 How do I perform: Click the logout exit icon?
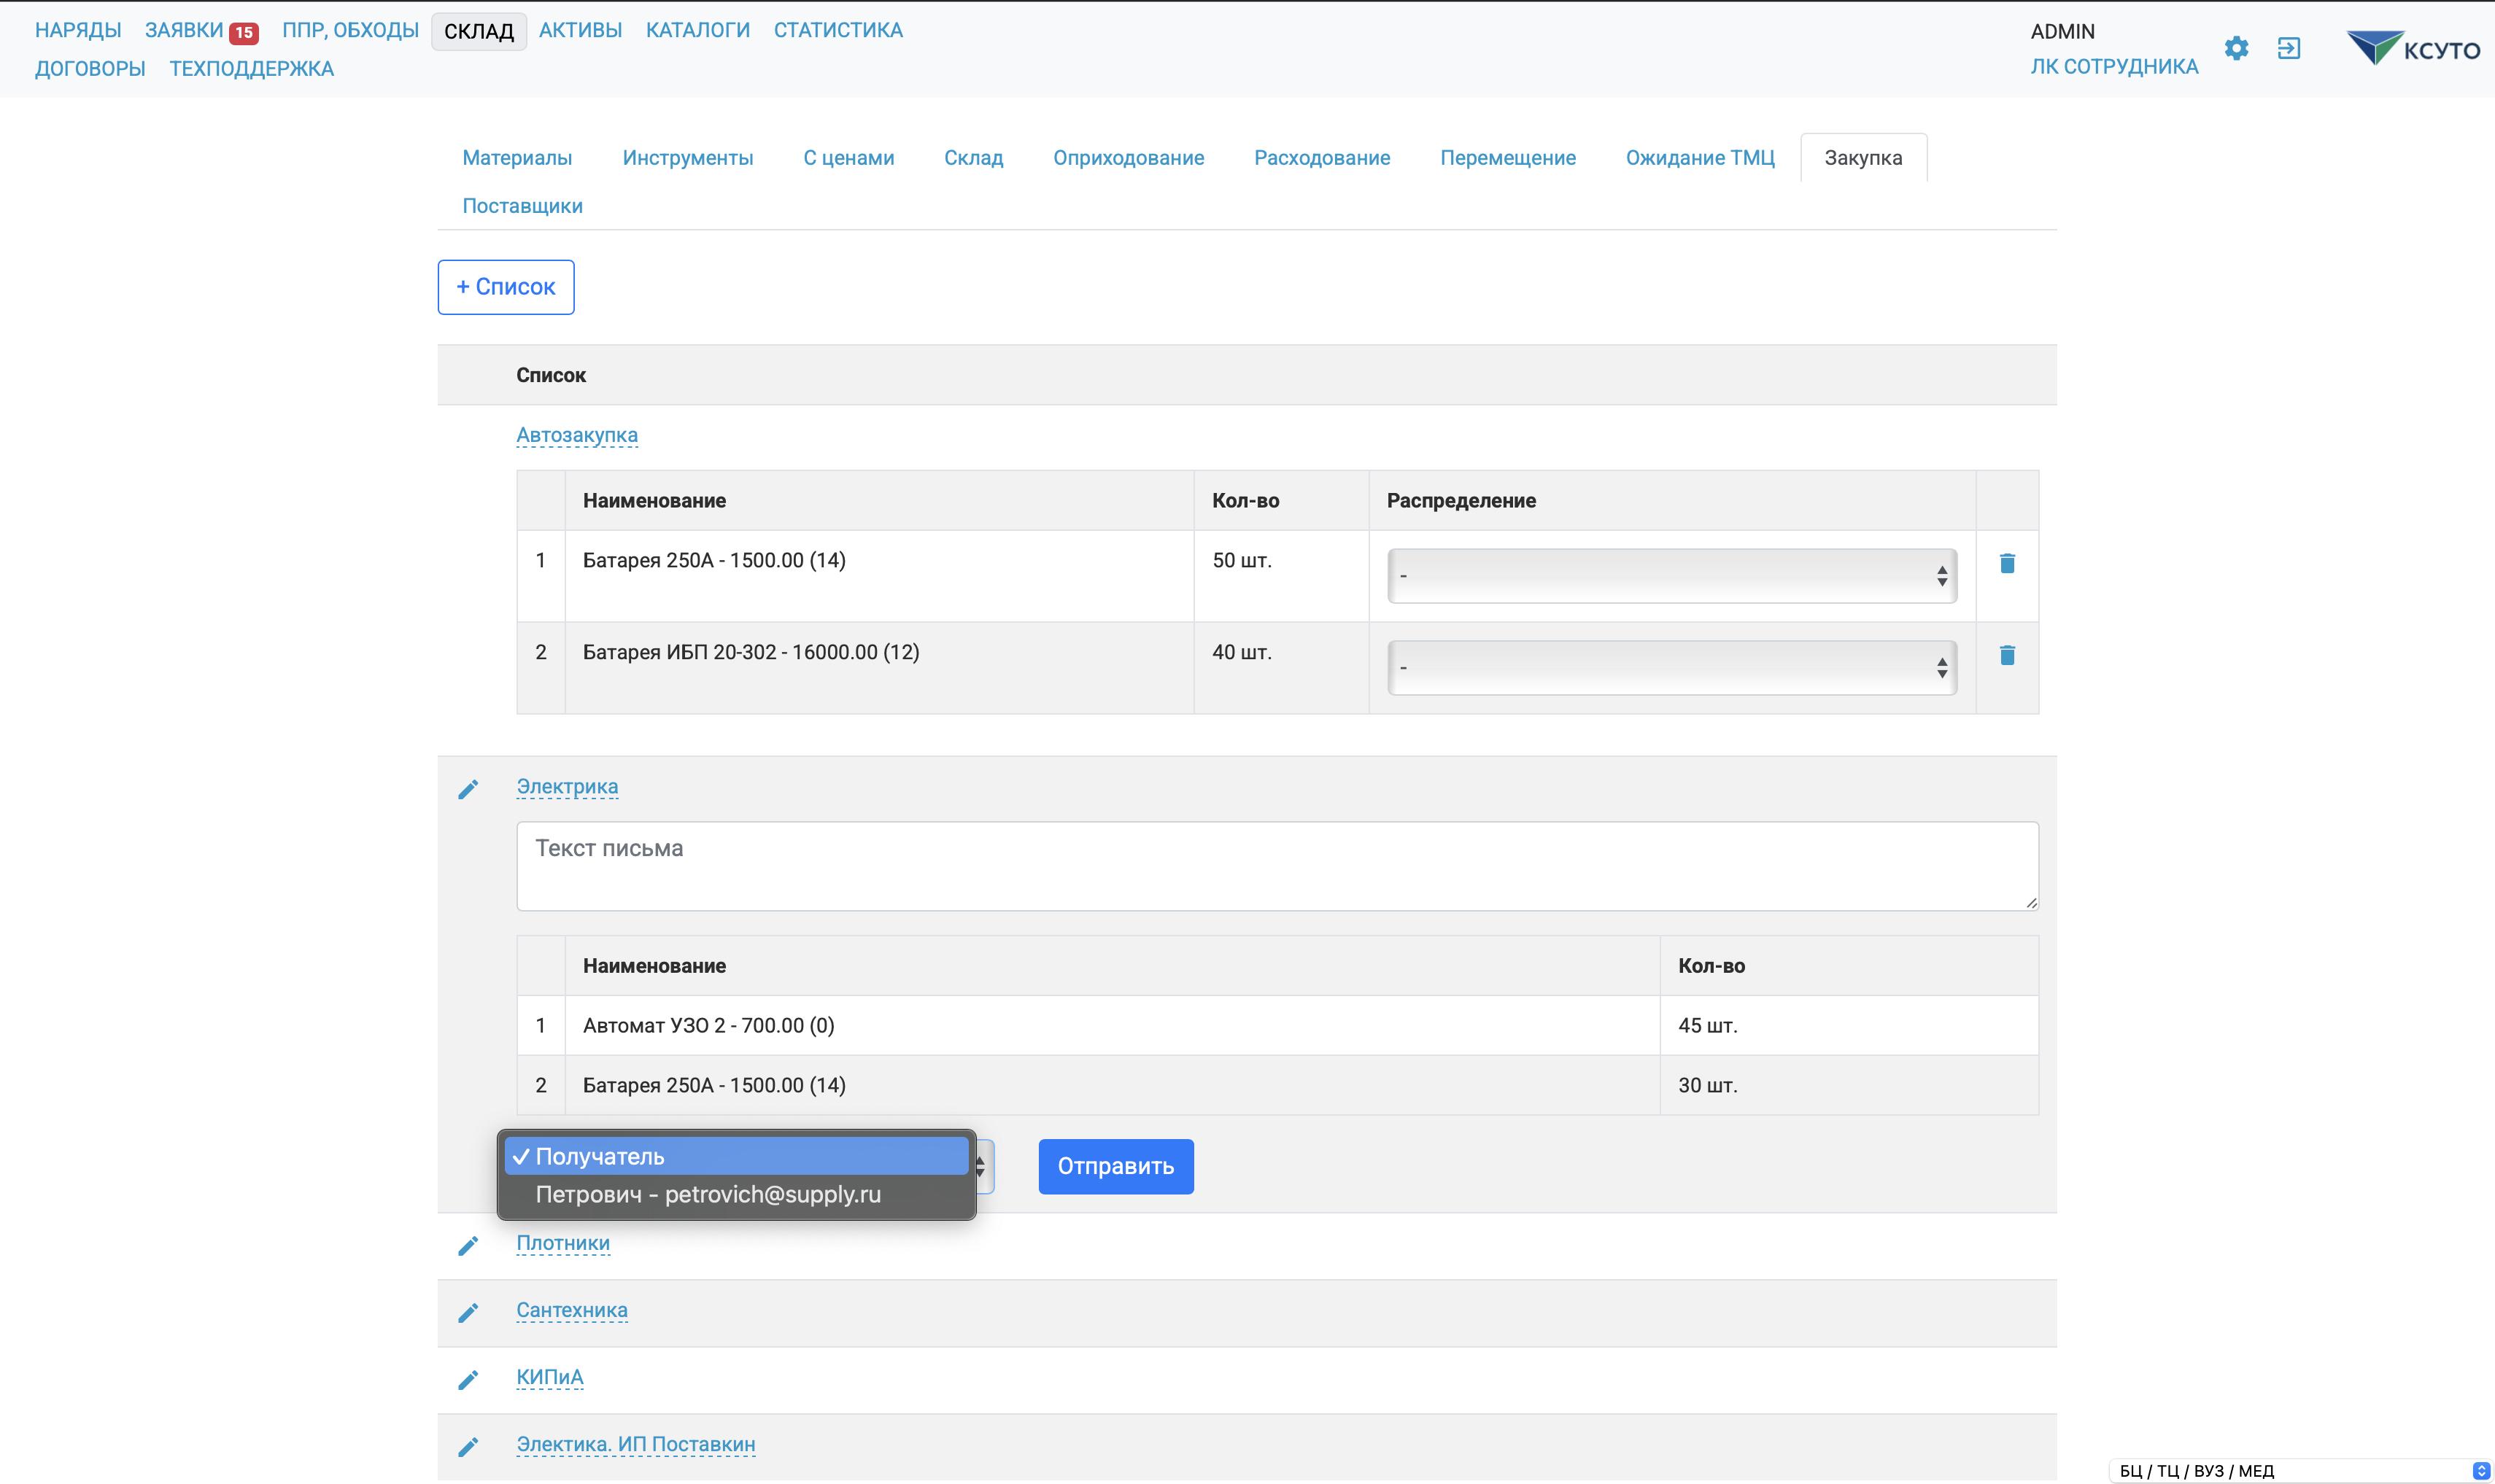pyautogui.click(x=2289, y=48)
